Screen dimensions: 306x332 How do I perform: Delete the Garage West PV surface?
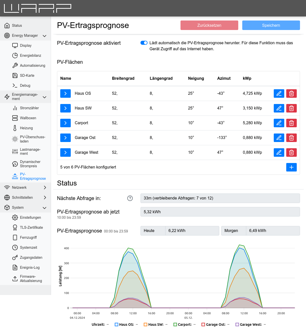point(291,152)
